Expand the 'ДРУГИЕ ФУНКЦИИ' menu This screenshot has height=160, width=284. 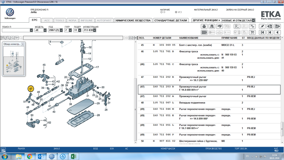point(206,20)
